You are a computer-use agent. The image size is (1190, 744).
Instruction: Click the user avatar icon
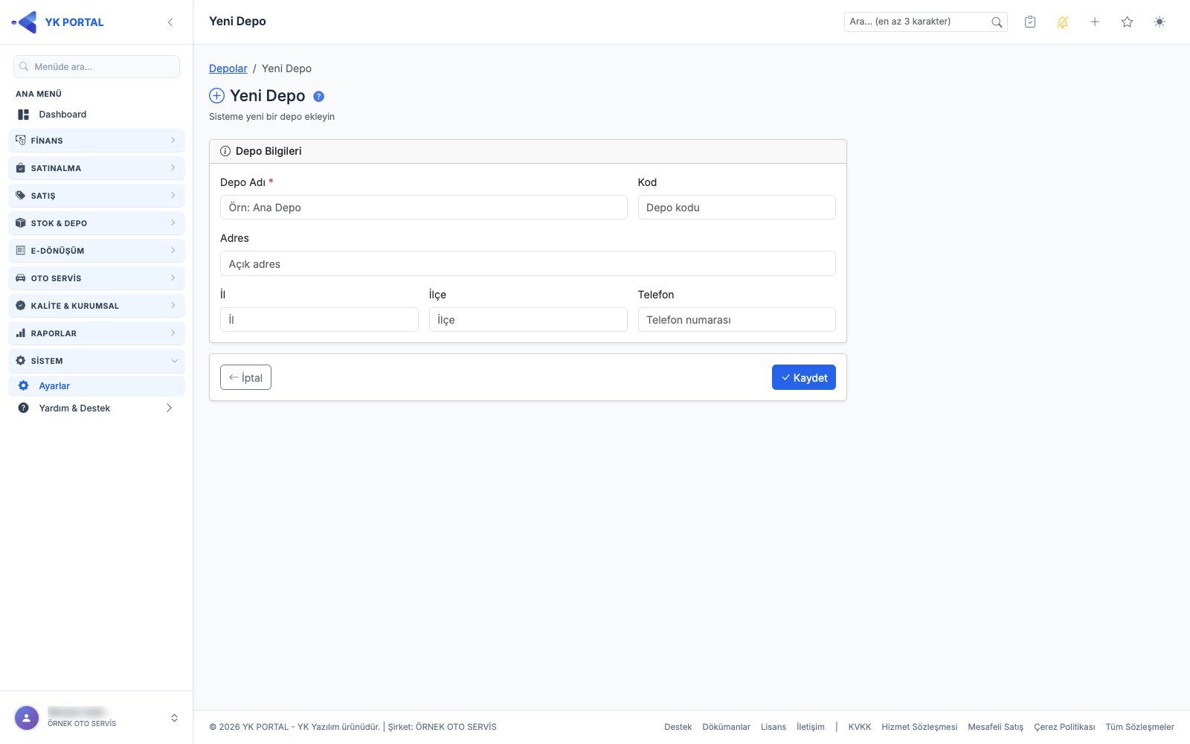(27, 718)
